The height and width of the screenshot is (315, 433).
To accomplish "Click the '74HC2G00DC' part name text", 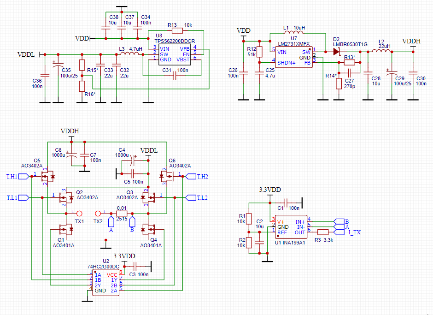I will click(103, 267).
